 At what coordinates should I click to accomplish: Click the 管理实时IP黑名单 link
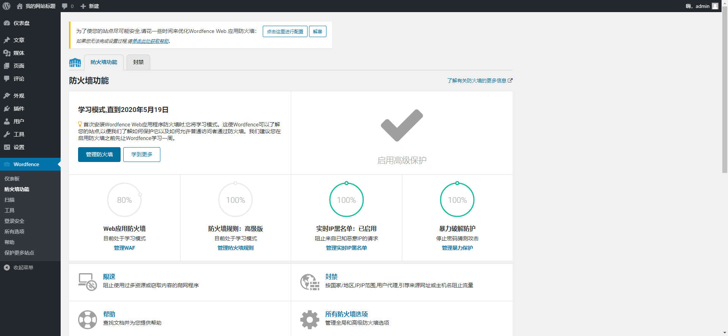coord(347,248)
